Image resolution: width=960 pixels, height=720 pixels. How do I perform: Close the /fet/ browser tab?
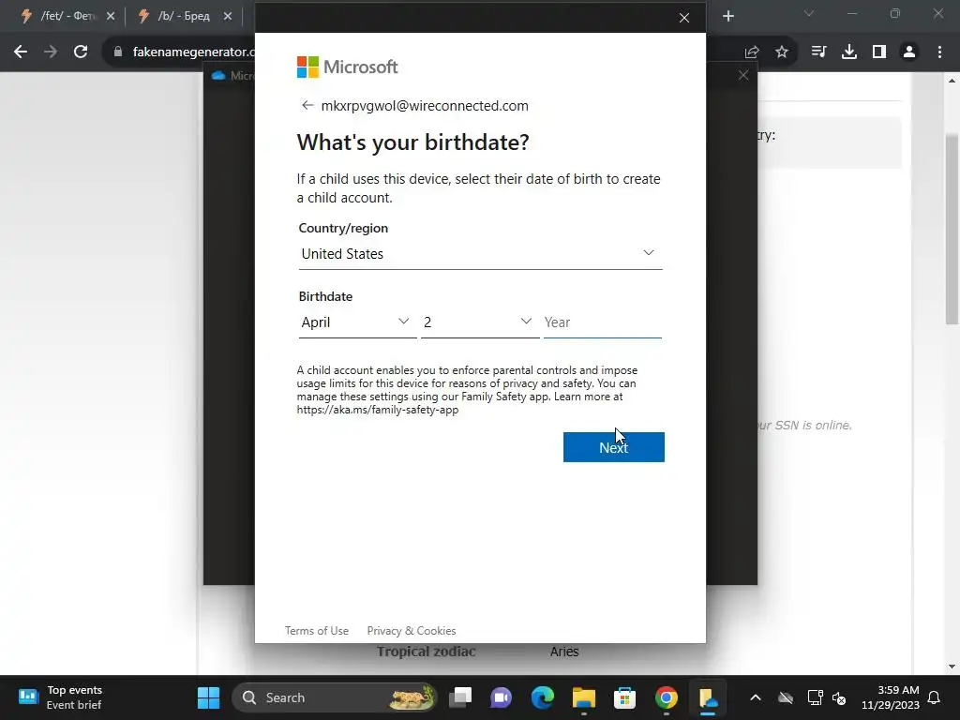coord(111,16)
